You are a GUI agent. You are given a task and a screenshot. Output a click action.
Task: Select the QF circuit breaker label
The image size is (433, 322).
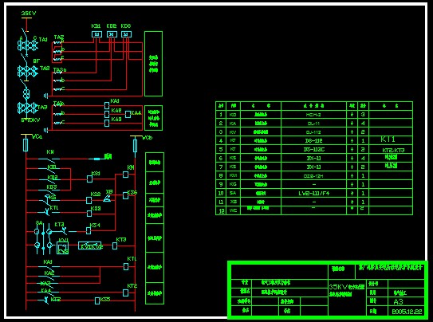(37, 61)
